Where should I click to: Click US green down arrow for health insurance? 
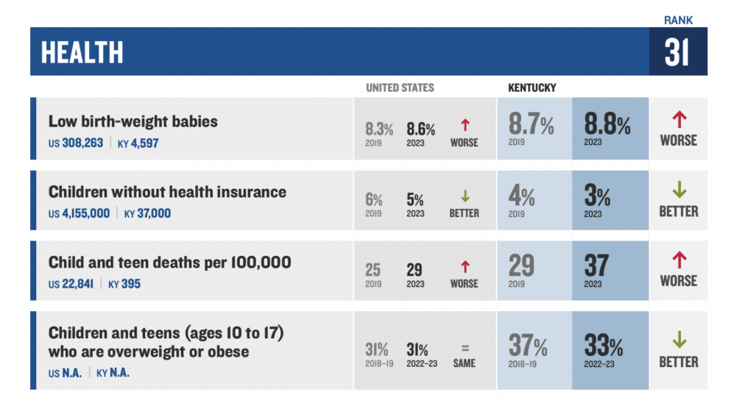click(465, 196)
